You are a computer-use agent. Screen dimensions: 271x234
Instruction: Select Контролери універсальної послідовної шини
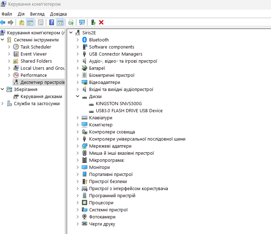[x=137, y=139]
